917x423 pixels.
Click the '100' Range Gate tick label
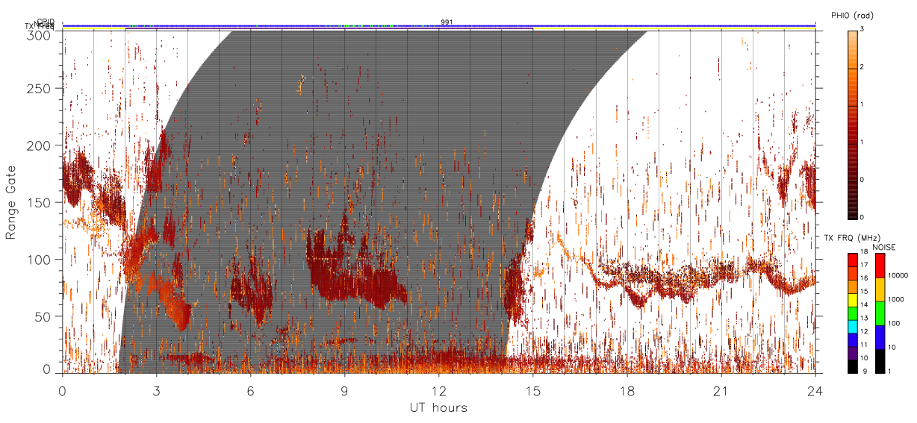click(39, 260)
